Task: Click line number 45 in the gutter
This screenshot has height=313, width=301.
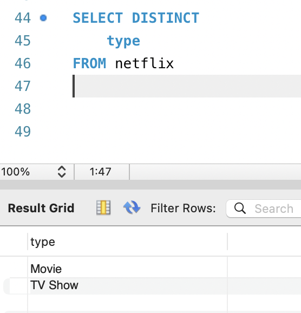Action: click(x=23, y=41)
